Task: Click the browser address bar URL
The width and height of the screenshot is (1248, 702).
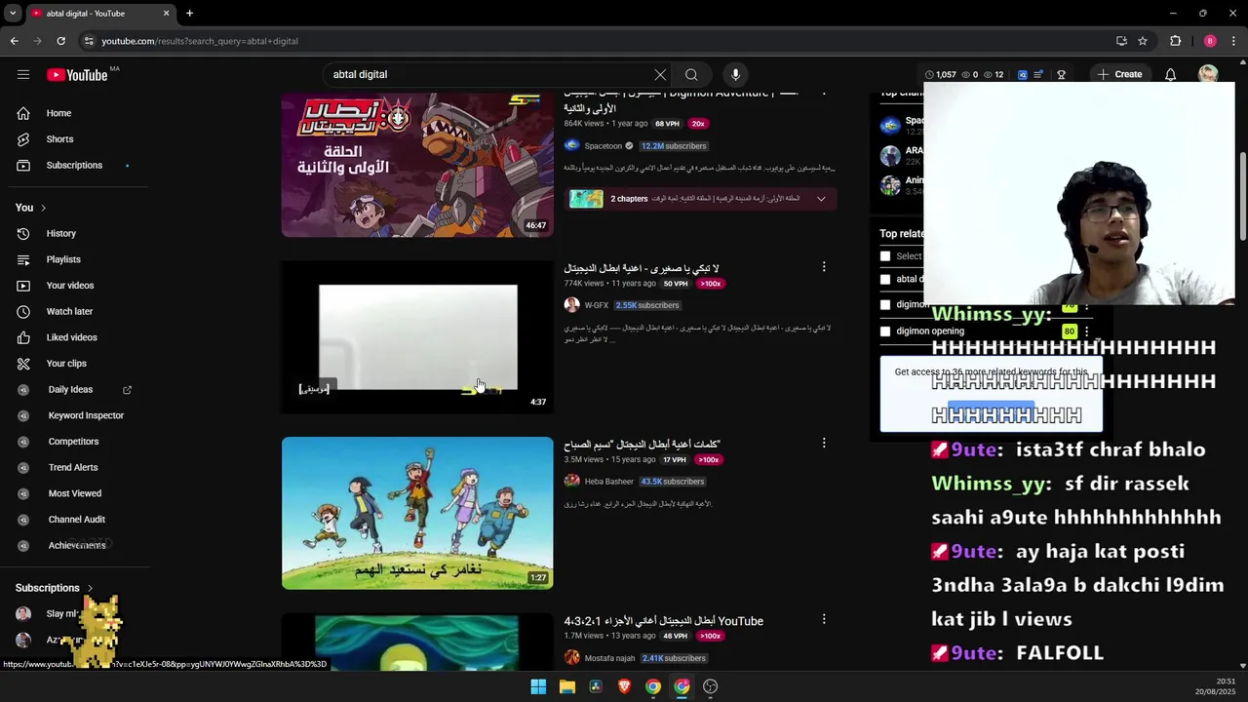Action: (x=200, y=41)
